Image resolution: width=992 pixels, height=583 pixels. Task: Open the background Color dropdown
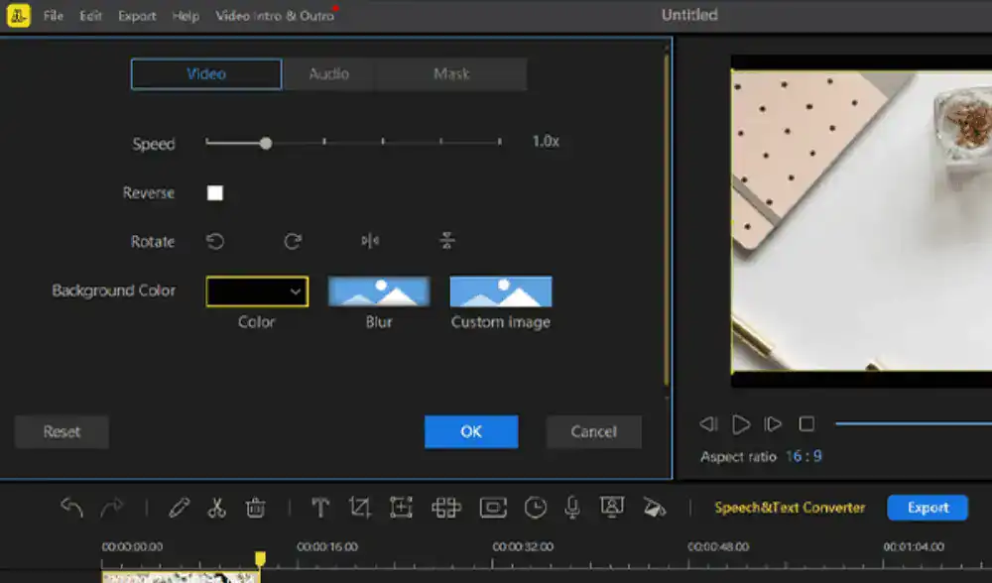click(x=257, y=291)
